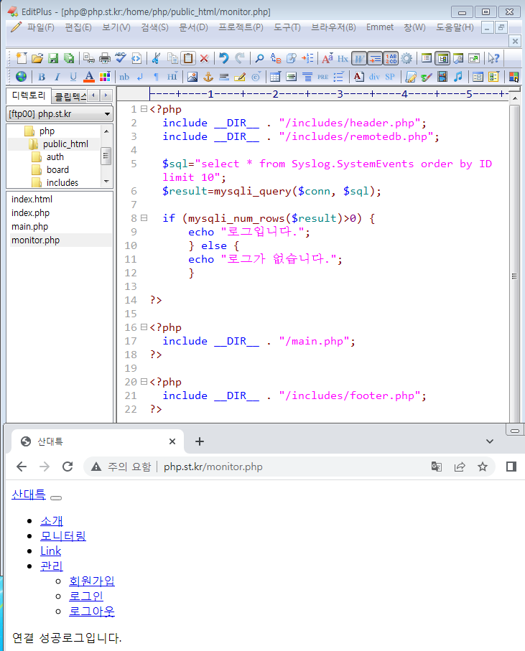This screenshot has height=651, width=525.
Task: Click the tab strip right scroll arrow
Action: pyautogui.click(x=106, y=95)
